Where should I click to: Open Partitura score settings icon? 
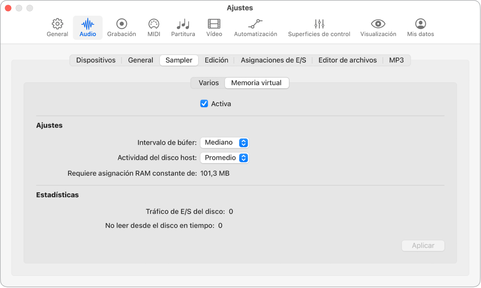click(183, 24)
